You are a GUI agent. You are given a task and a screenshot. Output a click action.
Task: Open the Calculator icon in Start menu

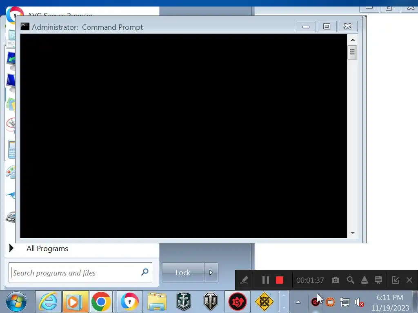[x=11, y=149]
